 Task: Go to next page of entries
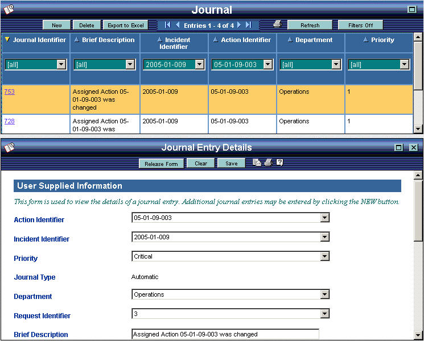pos(239,25)
